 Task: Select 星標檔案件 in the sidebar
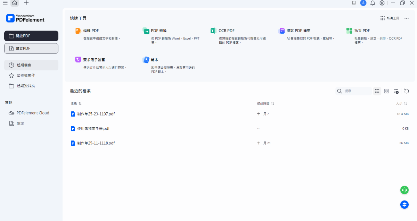26,75
